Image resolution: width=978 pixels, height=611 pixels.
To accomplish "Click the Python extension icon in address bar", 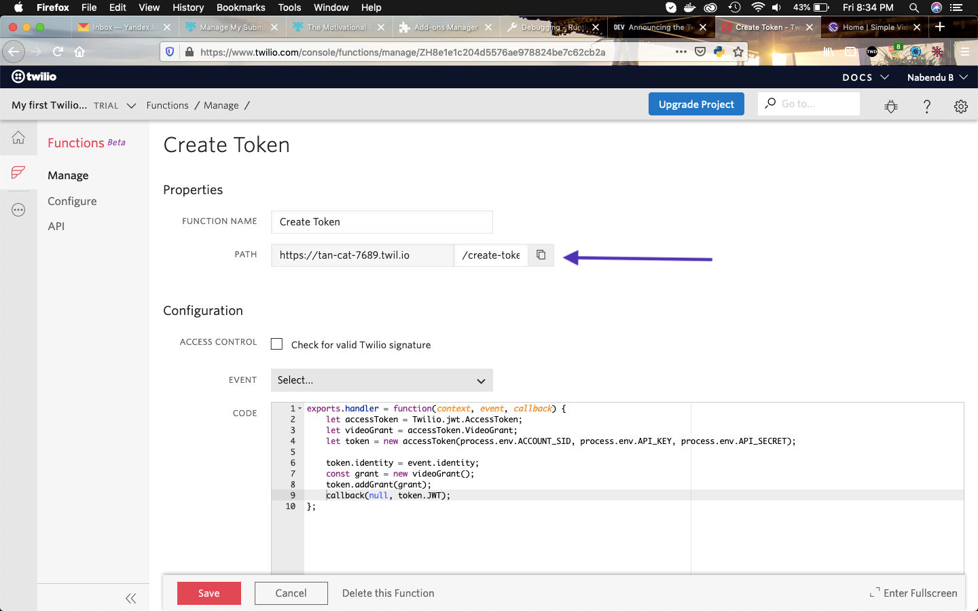I will pos(719,52).
